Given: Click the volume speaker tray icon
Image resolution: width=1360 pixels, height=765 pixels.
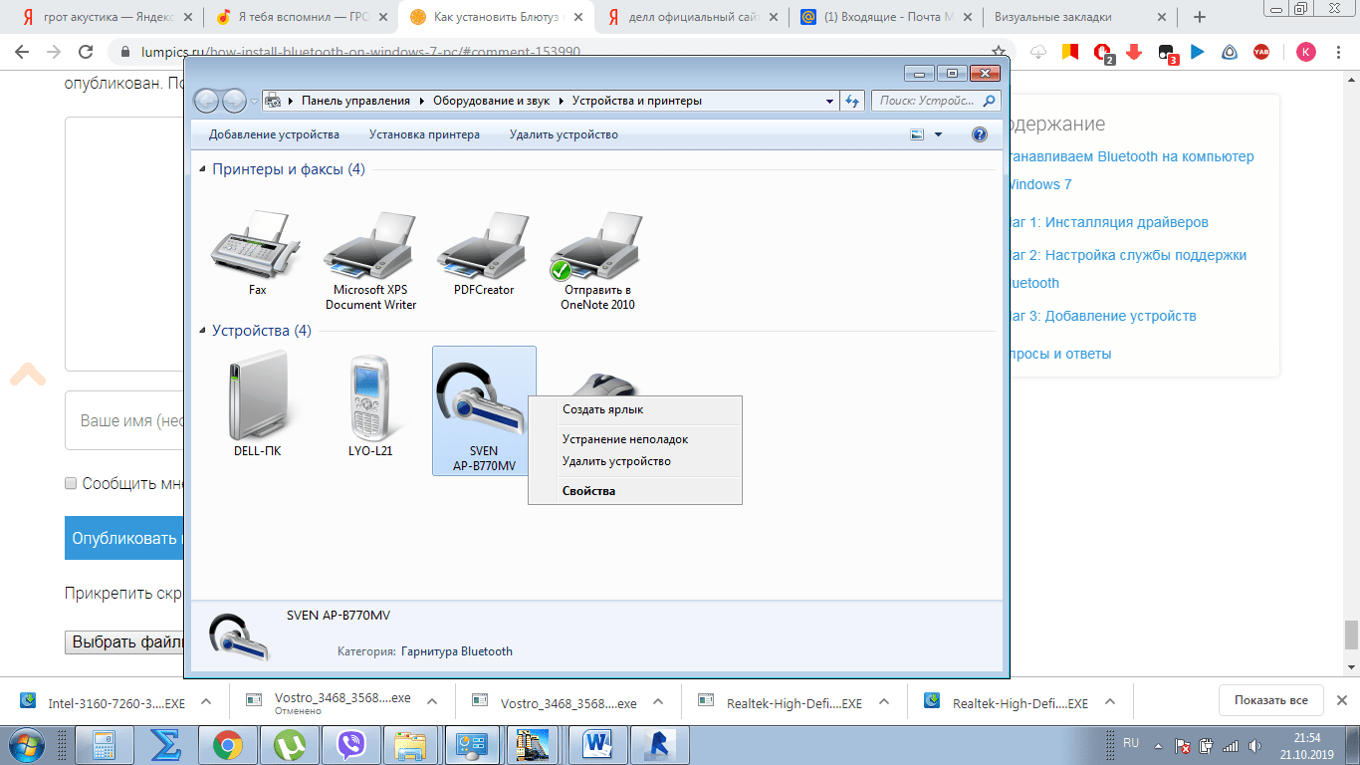Looking at the screenshot, I should 1253,745.
